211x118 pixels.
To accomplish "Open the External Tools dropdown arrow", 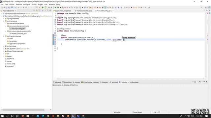I will coord(65,8).
